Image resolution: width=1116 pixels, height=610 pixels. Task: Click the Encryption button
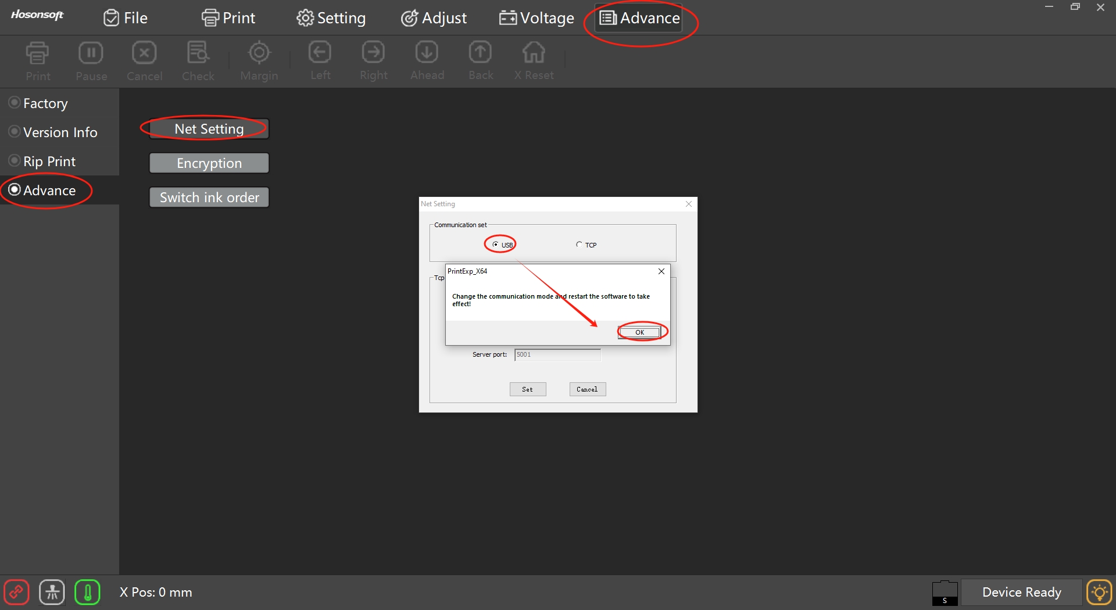click(209, 163)
